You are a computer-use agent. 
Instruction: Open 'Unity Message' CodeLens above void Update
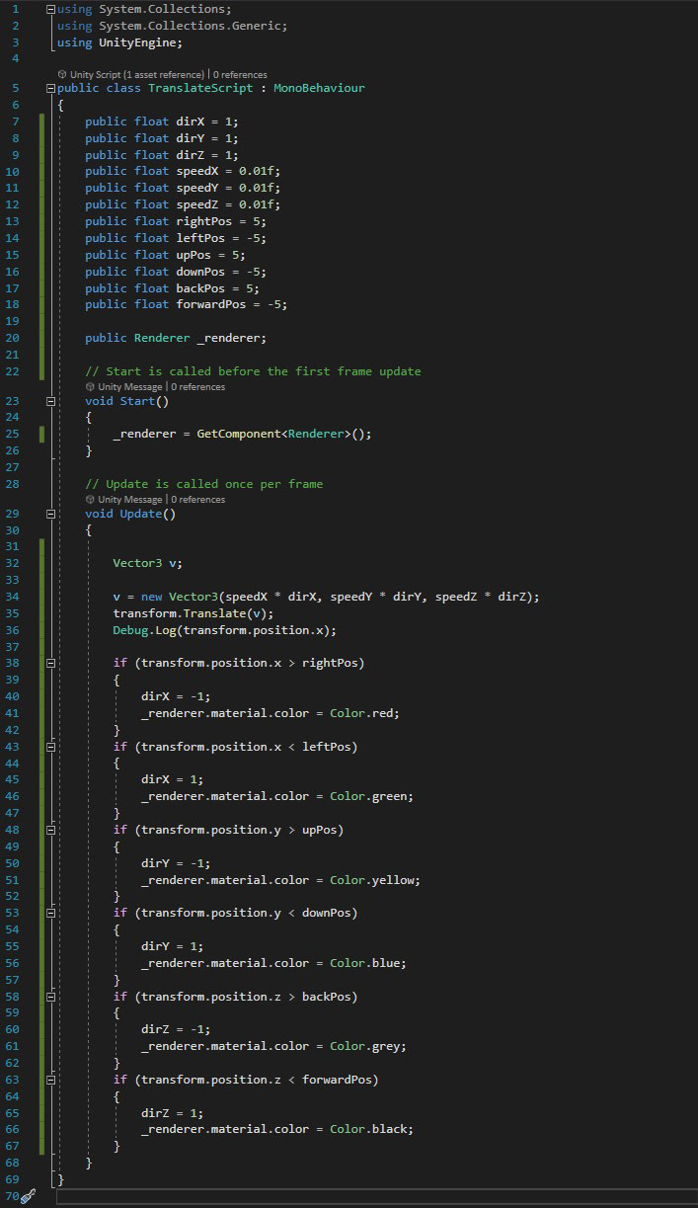129,500
